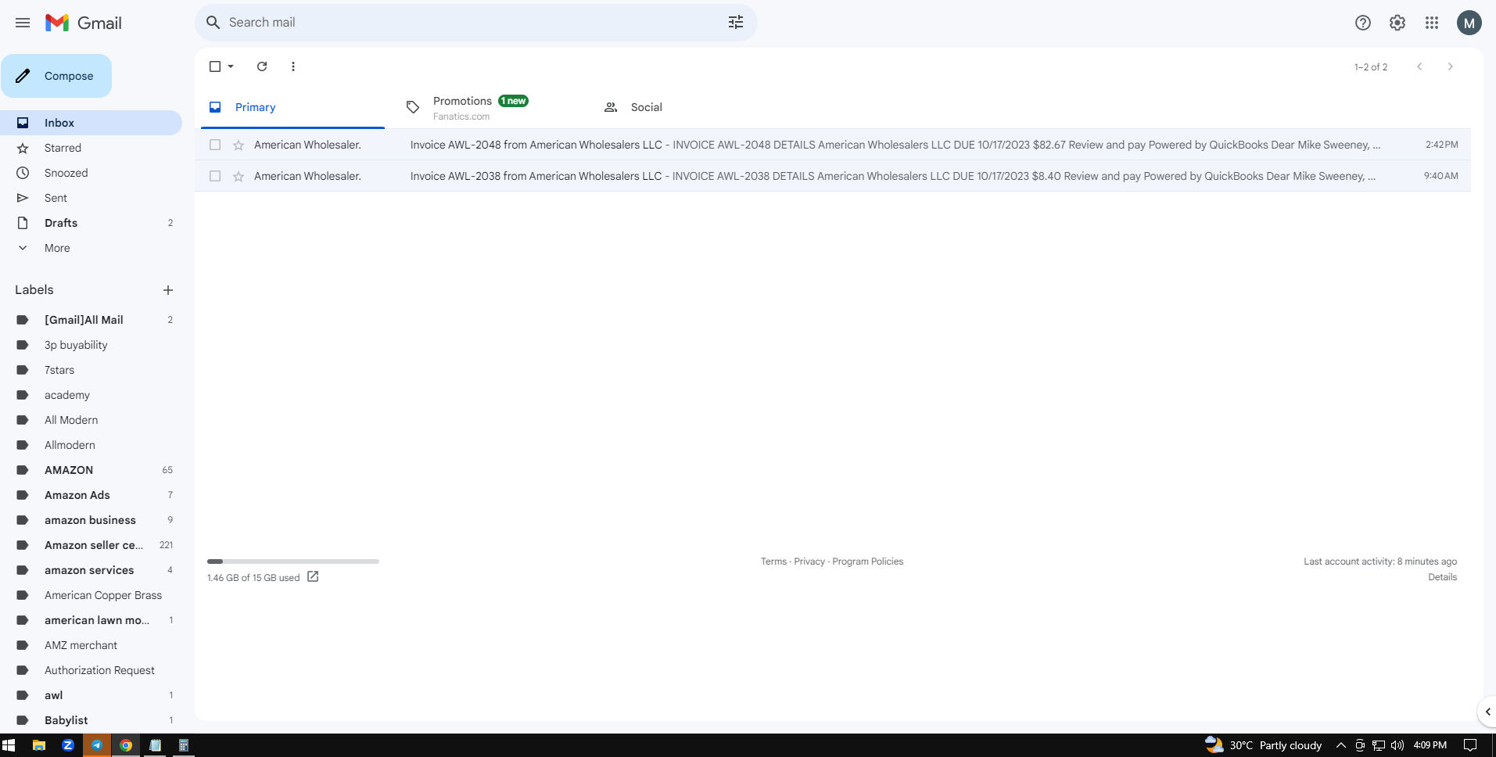Open the 3p buyability label
This screenshot has width=1496, height=757.
pos(91,345)
